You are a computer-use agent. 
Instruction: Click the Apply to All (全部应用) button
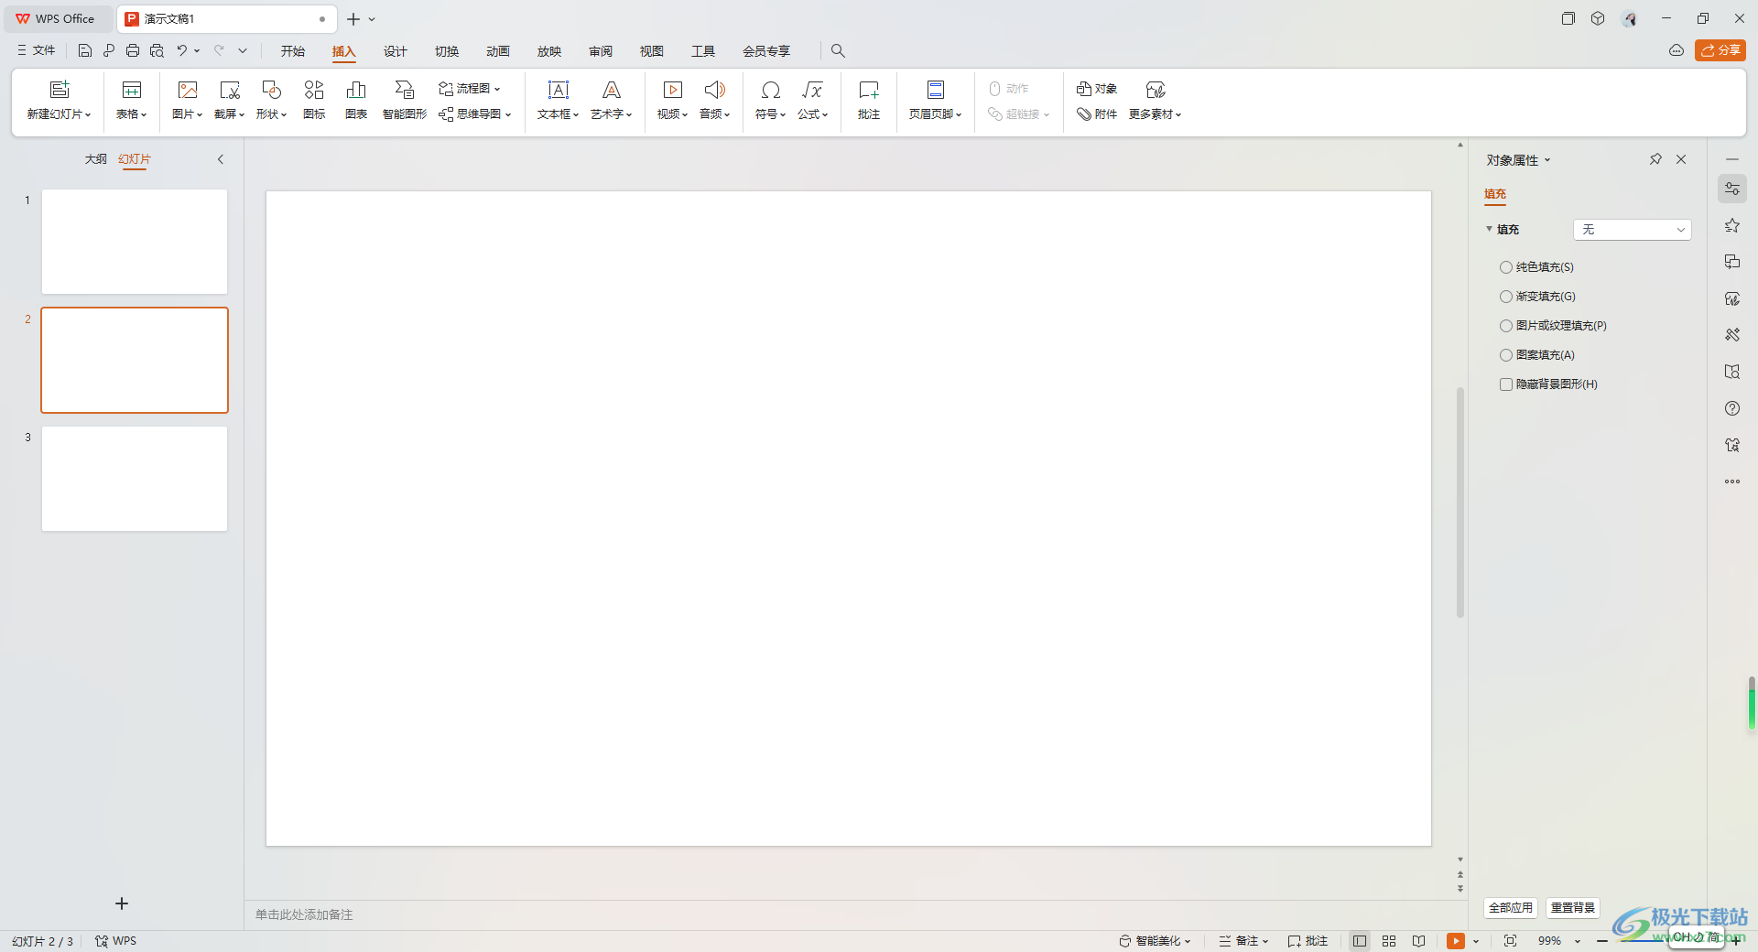tap(1511, 908)
